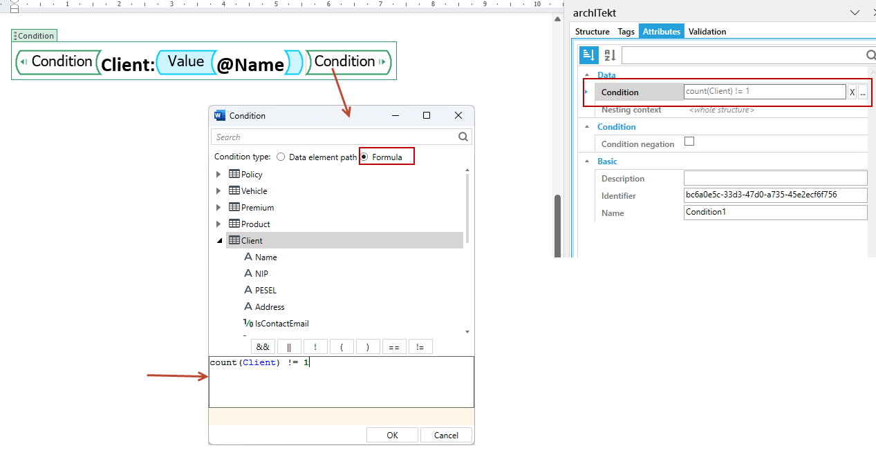876x450 pixels.
Task: Select the Formula condition type
Action: coord(364,157)
